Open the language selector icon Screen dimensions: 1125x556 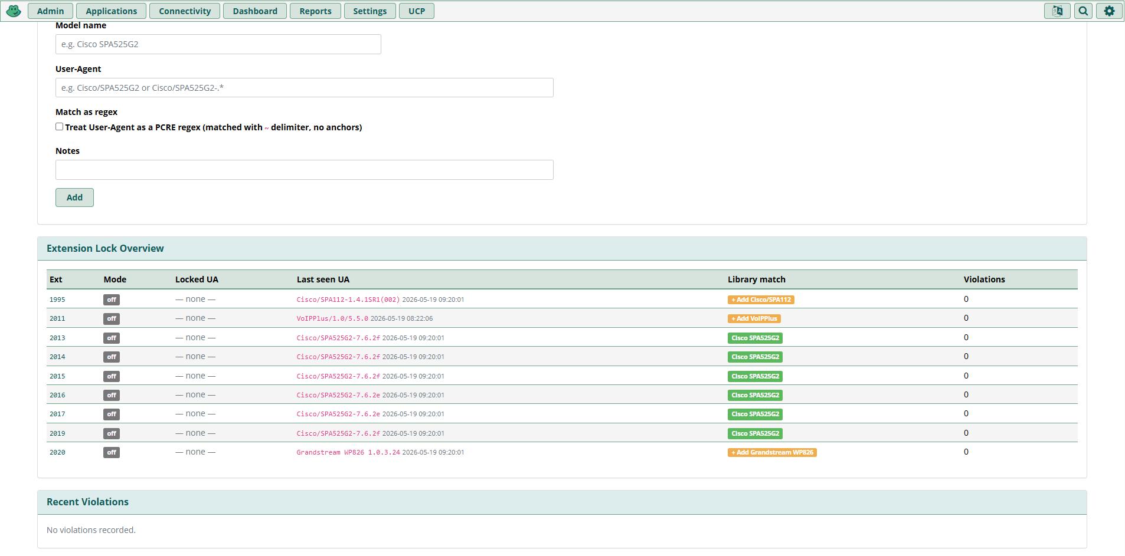(x=1057, y=11)
